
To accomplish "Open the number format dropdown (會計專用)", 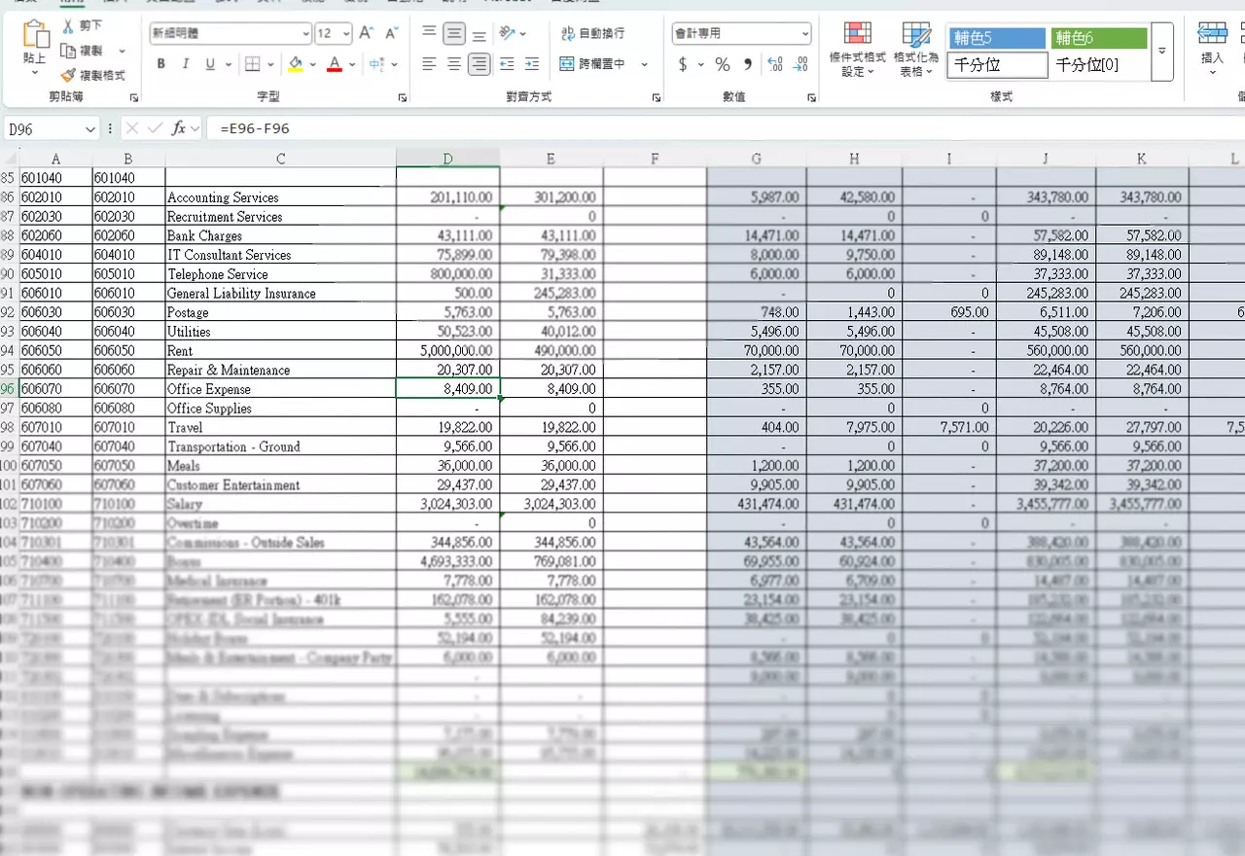I will click(805, 34).
